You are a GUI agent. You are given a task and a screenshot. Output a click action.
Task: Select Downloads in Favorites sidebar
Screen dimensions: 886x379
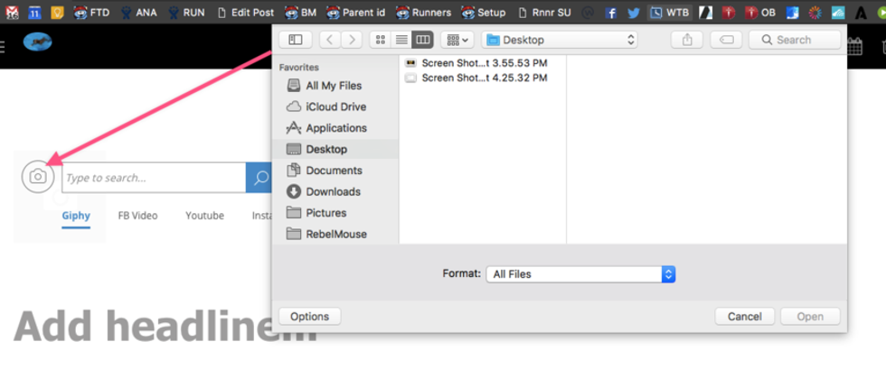coord(333,191)
